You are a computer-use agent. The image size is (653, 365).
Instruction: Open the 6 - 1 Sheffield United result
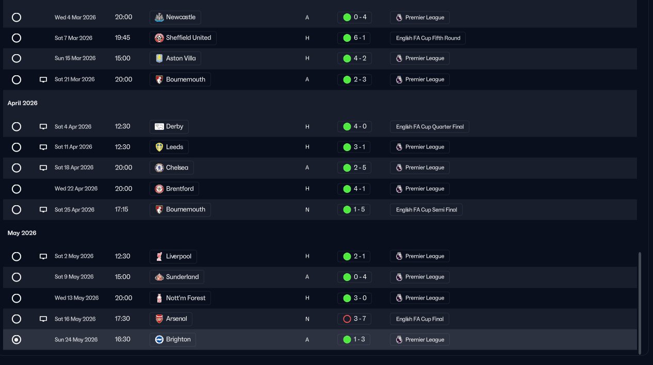[354, 38]
